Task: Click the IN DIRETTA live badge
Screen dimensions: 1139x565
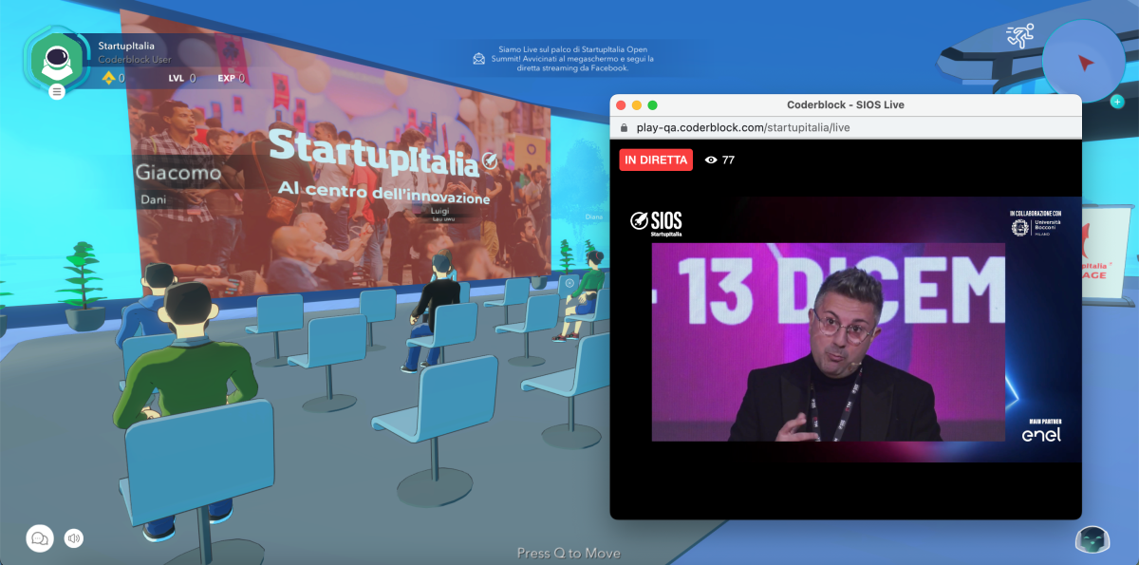Action: 656,160
